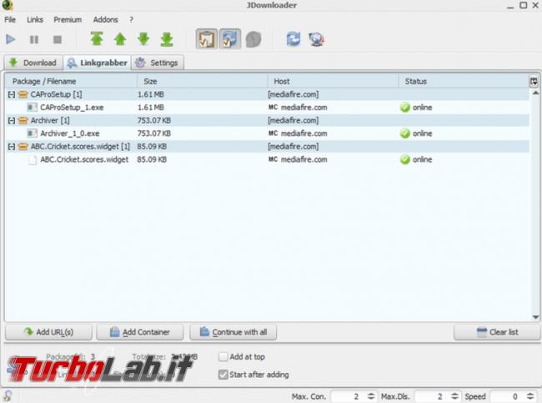The image size is (542, 403).
Task: Open the Links menu
Action: tap(35, 20)
